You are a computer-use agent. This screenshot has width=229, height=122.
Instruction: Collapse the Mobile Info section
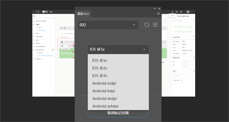coord(194,58)
